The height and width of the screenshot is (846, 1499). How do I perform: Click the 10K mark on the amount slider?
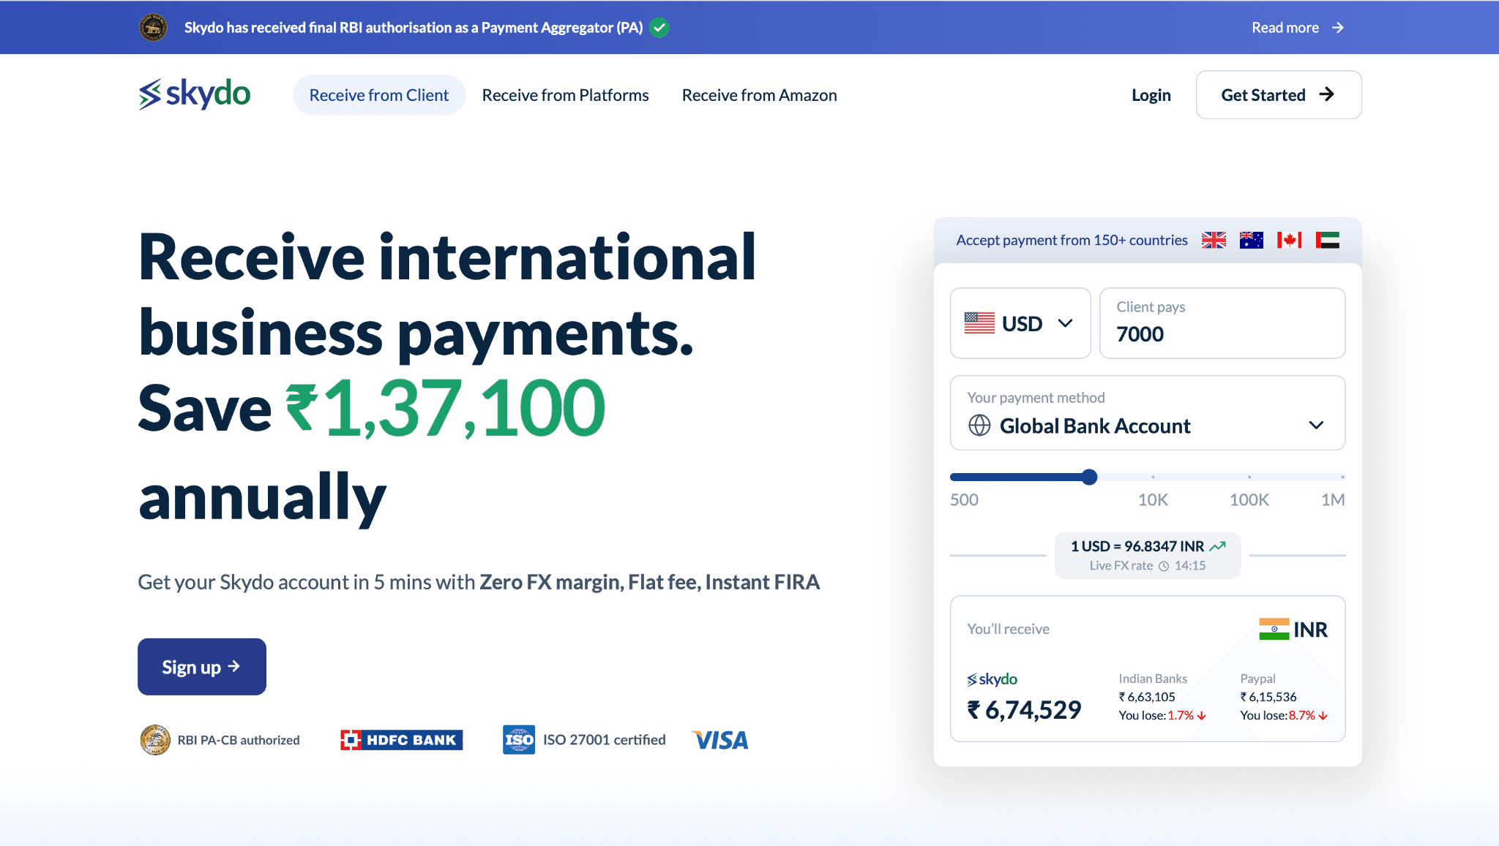click(1153, 477)
